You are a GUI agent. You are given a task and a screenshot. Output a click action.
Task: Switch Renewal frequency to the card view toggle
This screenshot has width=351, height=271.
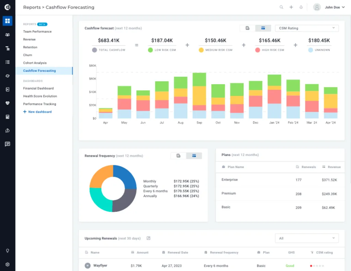(x=194, y=156)
